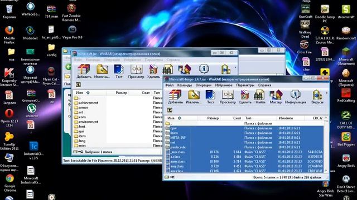Open GunCraft desktop shortcut

pyautogui.click(x=306, y=12)
